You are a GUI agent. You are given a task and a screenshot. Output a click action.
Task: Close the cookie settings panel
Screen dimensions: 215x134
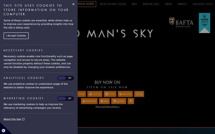pyautogui.click(x=73, y=4)
